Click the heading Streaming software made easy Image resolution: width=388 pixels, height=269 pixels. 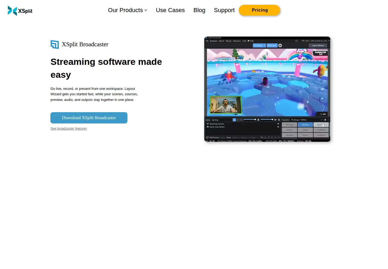click(x=106, y=68)
